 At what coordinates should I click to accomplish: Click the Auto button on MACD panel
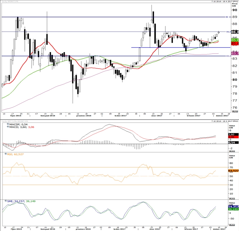pos(232,151)
